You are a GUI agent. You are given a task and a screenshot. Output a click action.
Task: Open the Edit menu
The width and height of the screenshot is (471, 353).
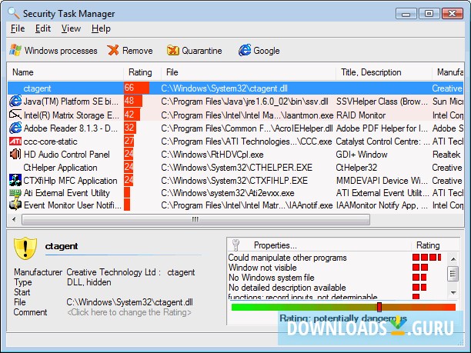click(43, 28)
